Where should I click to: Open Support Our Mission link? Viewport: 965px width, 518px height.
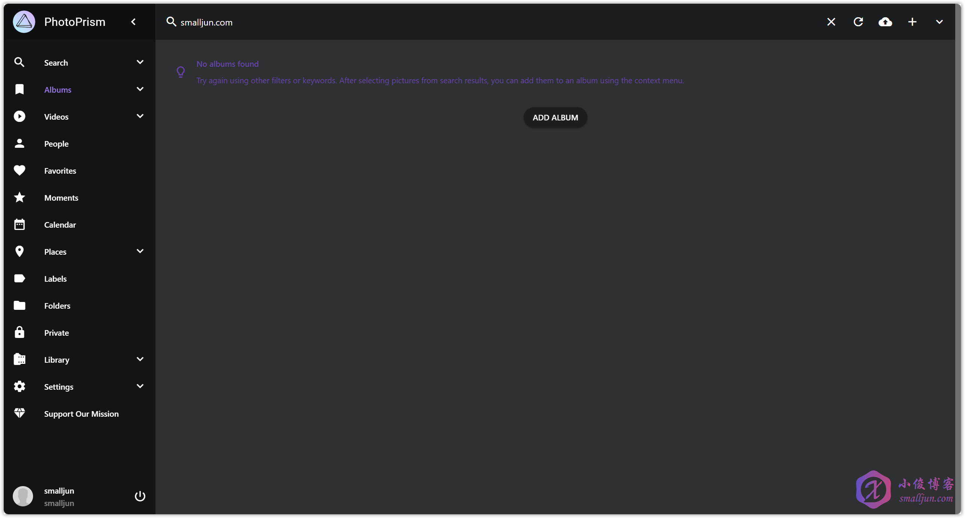[81, 414]
